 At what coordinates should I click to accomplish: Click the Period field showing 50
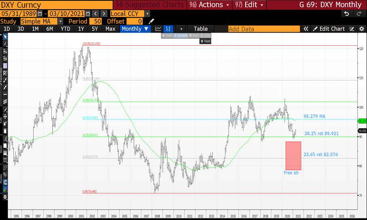pyautogui.click(x=95, y=21)
